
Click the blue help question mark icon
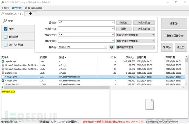[111, 47]
